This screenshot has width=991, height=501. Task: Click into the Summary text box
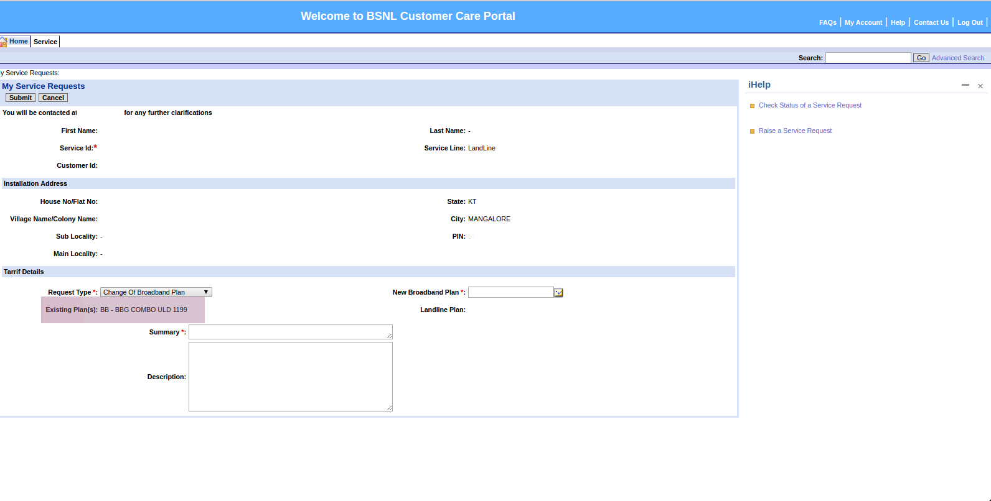pos(290,332)
